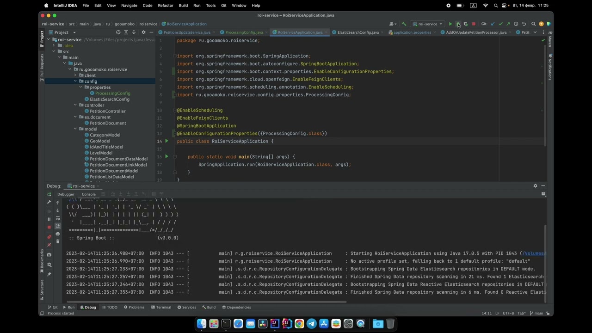This screenshot has height=333, width=592.
Task: Open Debug panel settings gear at top right
Action: tap(536, 186)
